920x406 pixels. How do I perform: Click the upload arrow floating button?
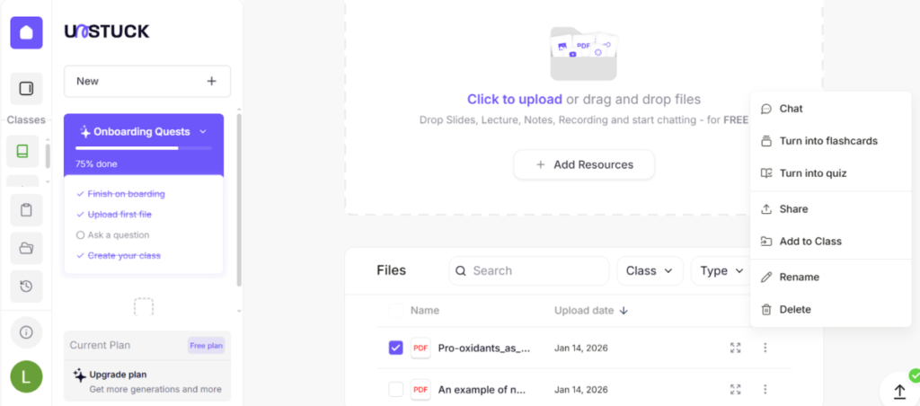899,392
